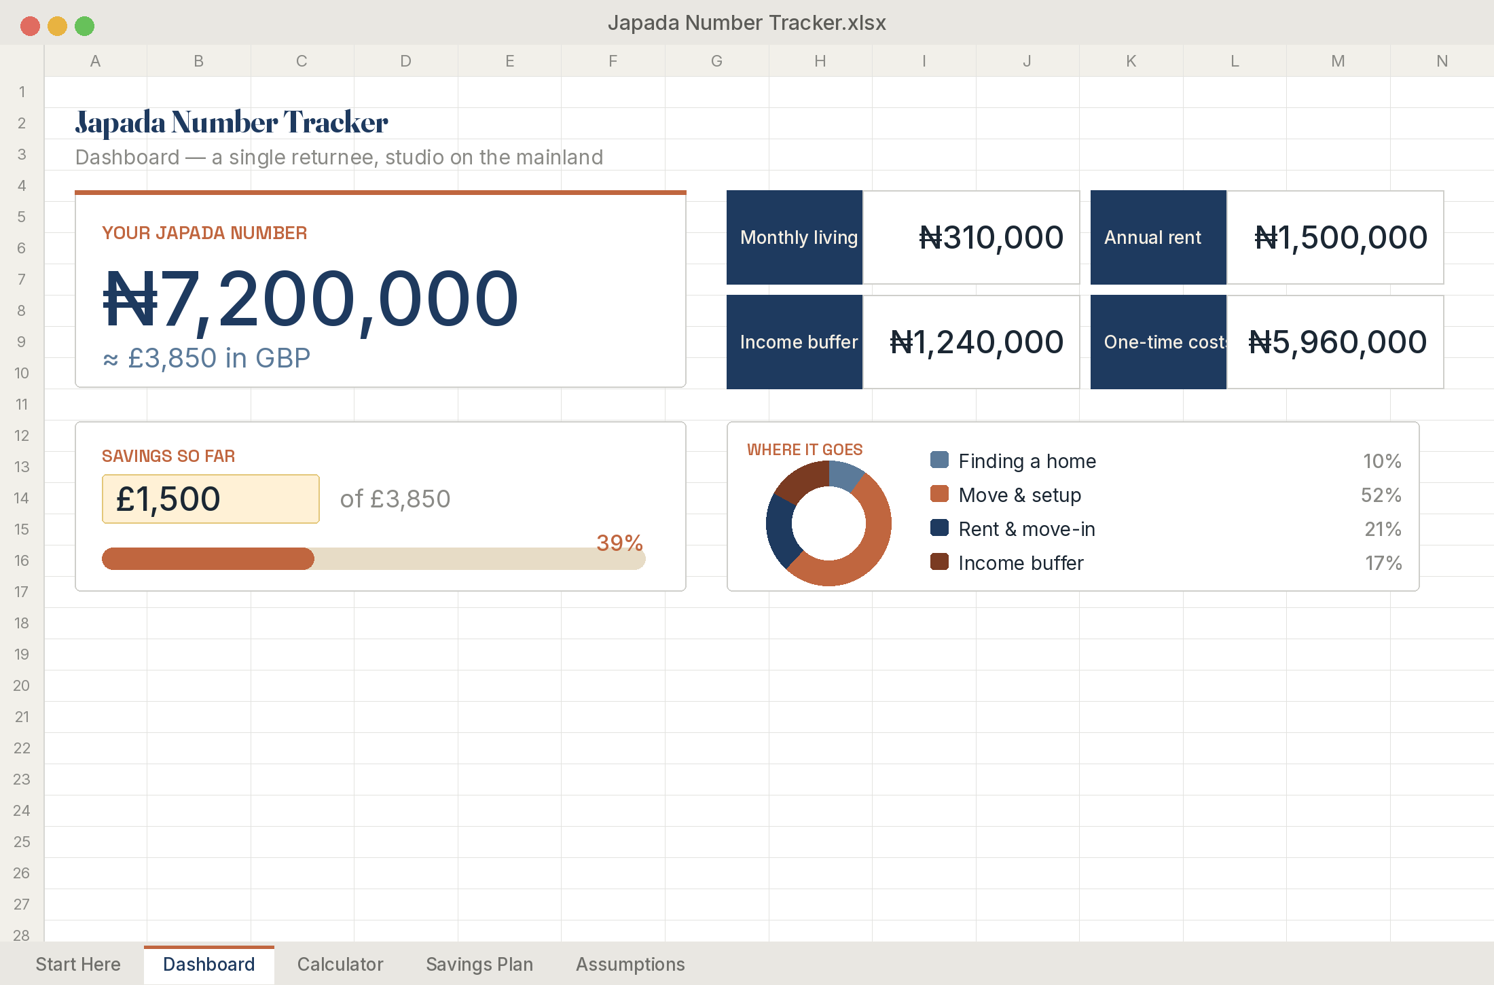Click the Move & setup legend swatch

click(939, 494)
